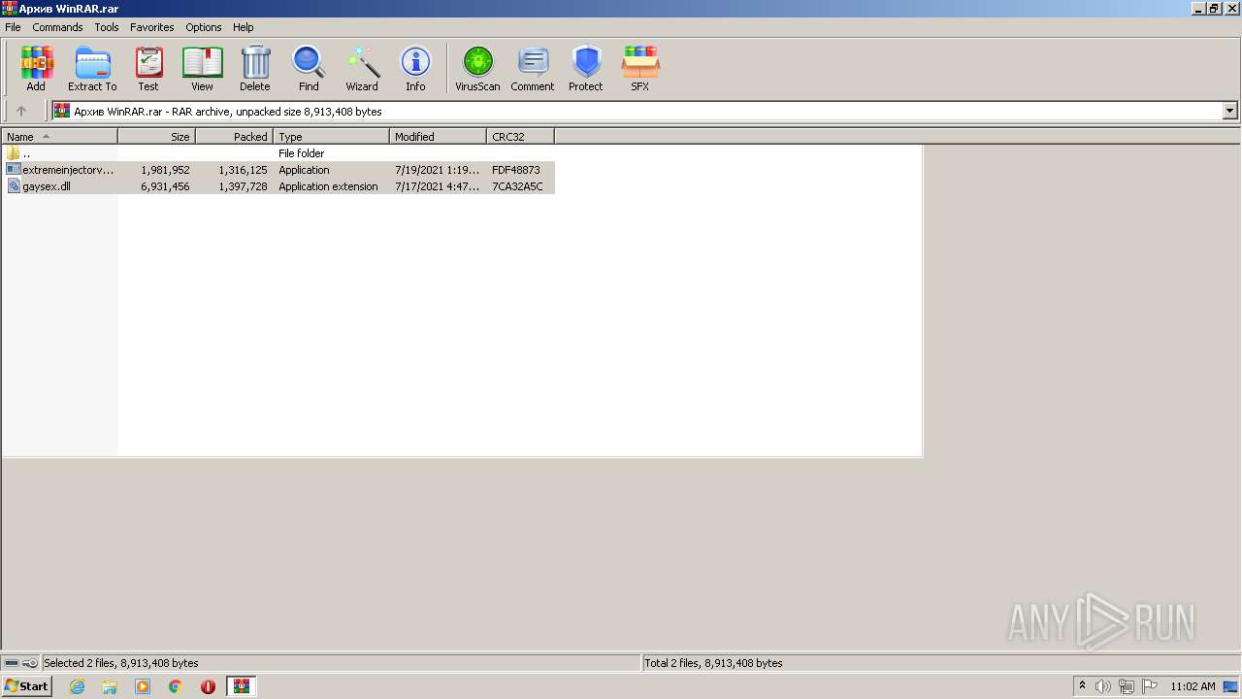The height and width of the screenshot is (699, 1242).
Task: Open the File menu
Action: [13, 27]
